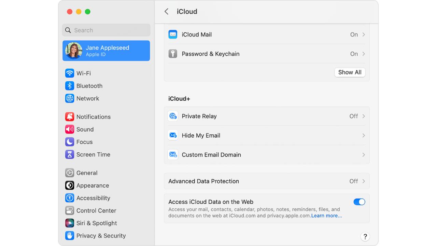Click the Custom Email Domain icon
The image size is (437, 246).
[173, 155]
